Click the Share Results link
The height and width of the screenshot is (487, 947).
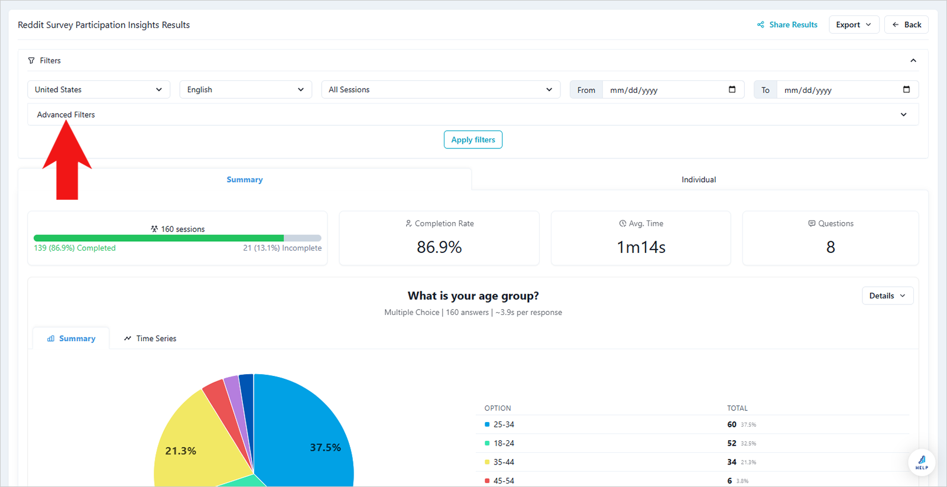point(787,25)
